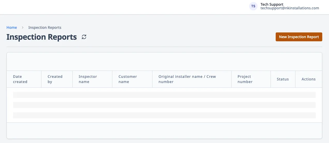Select the first loading placeholder row
The height and width of the screenshot is (143, 329).
click(164, 95)
